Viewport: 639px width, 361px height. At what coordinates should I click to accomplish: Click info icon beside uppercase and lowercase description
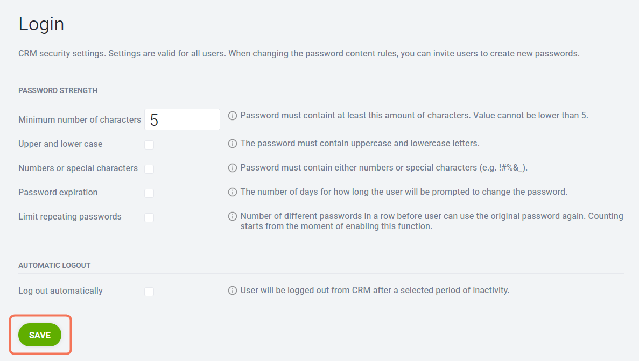(232, 144)
